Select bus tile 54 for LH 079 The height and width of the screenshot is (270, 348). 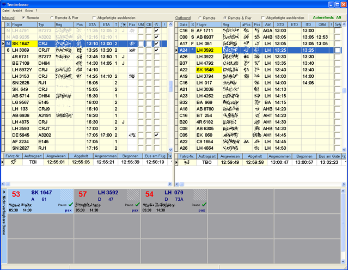tap(174, 201)
